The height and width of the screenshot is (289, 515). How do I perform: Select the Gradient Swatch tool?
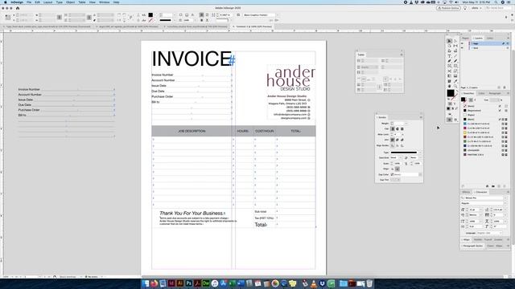click(450, 76)
